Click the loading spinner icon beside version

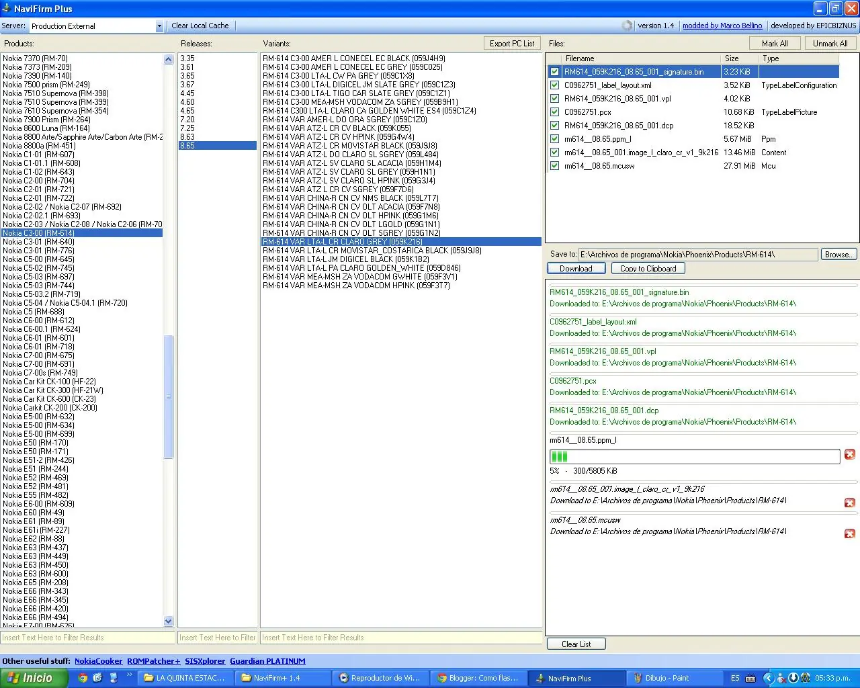(627, 26)
